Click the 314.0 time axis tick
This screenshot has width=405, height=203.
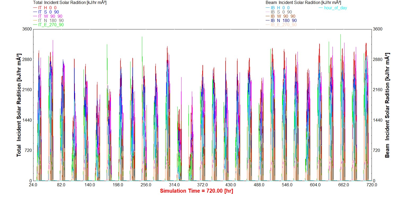tap(174, 185)
